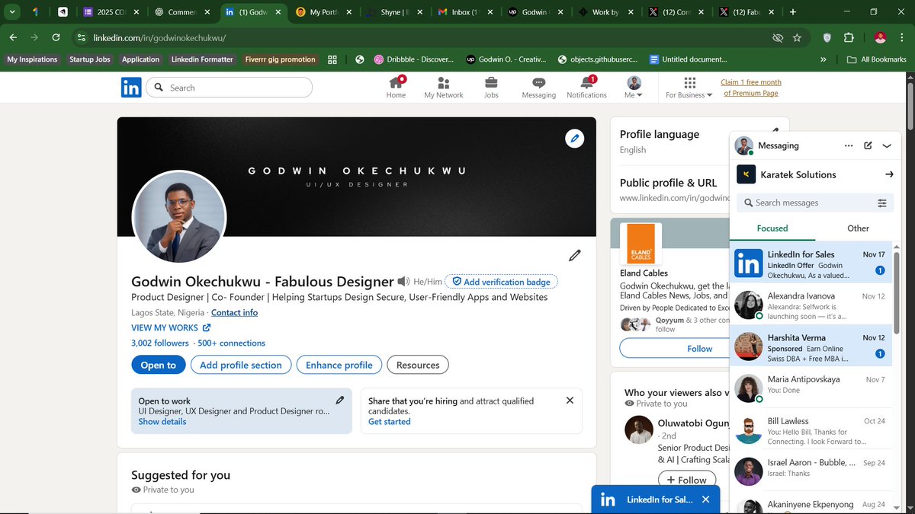Edit the intro section via its pencil icon
The height and width of the screenshot is (514, 915).
(x=575, y=255)
